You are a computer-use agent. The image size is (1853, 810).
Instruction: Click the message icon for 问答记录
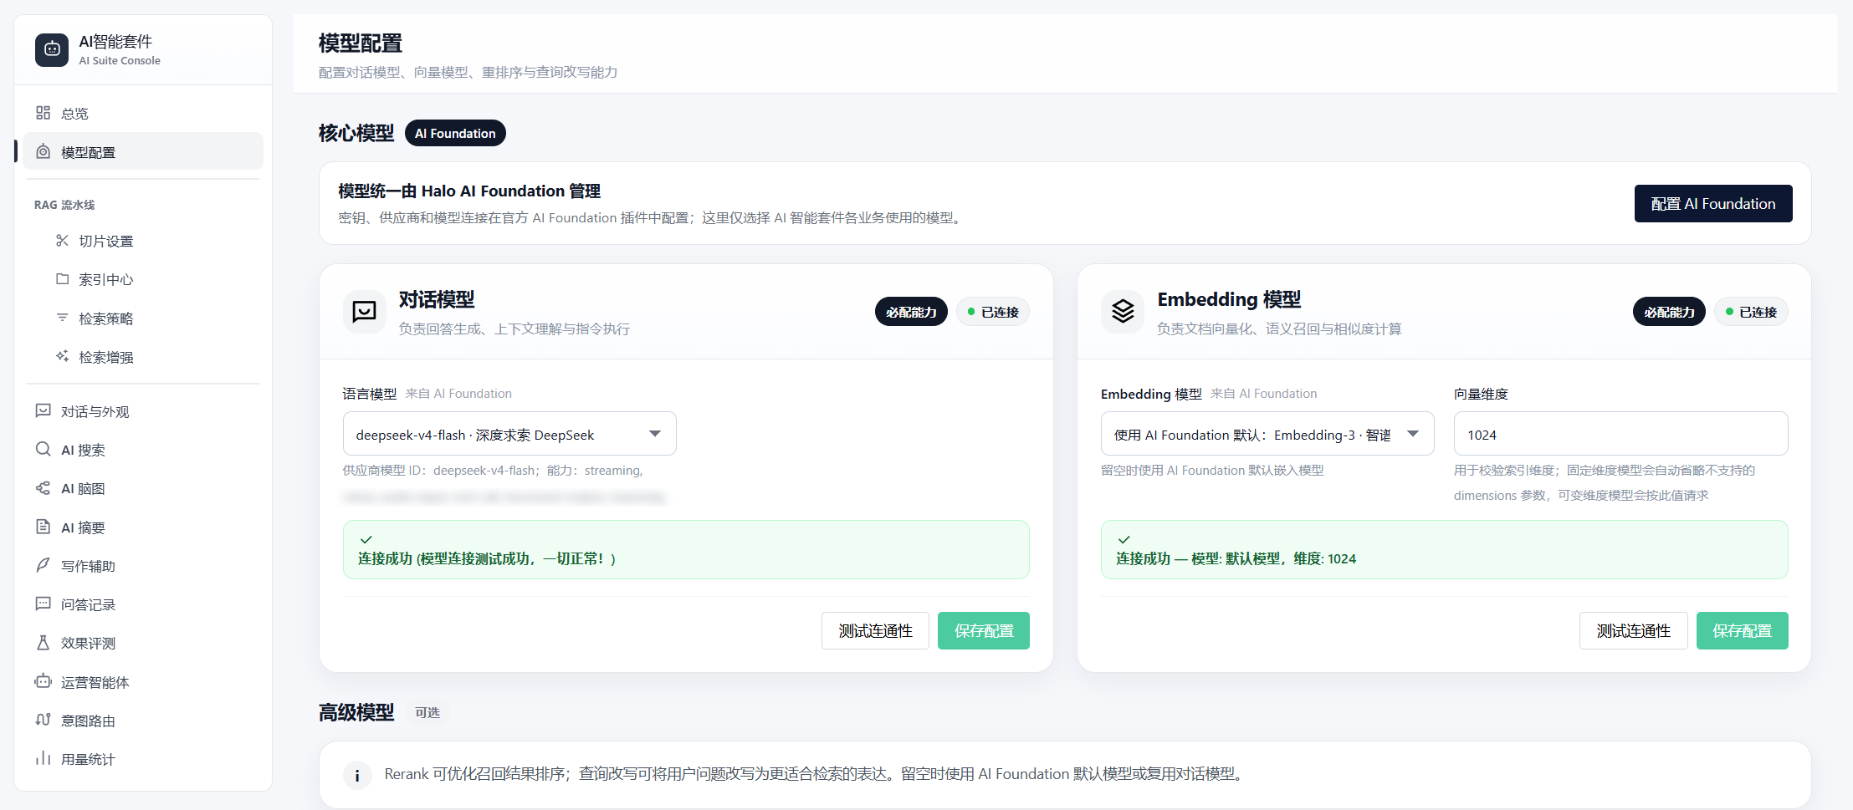pos(43,604)
